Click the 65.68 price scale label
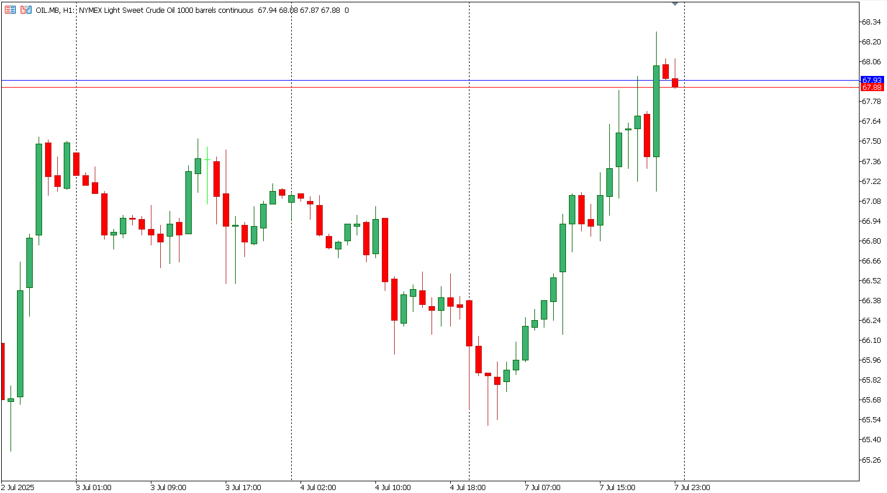Image resolution: width=887 pixels, height=493 pixels. (x=871, y=400)
